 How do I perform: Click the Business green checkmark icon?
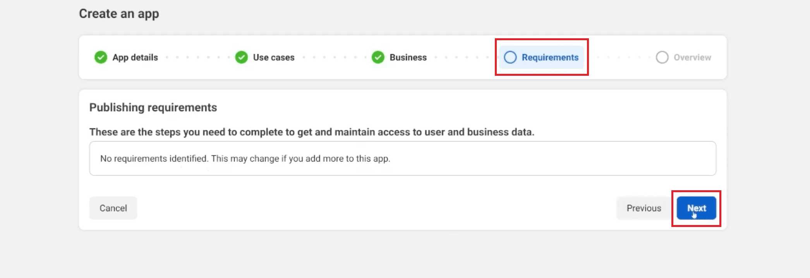[x=378, y=57]
